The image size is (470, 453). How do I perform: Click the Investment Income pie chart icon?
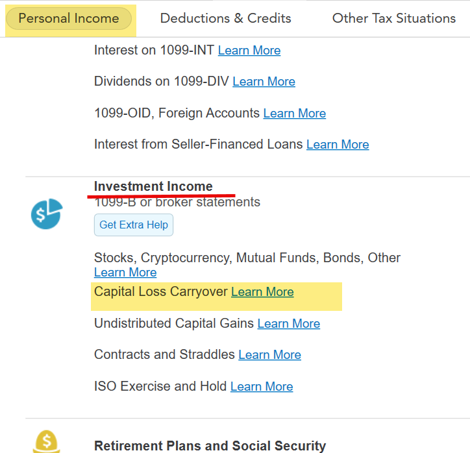coord(46,214)
